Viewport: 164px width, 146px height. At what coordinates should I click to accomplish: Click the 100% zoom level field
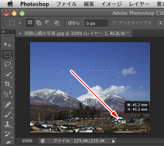click(27, 141)
